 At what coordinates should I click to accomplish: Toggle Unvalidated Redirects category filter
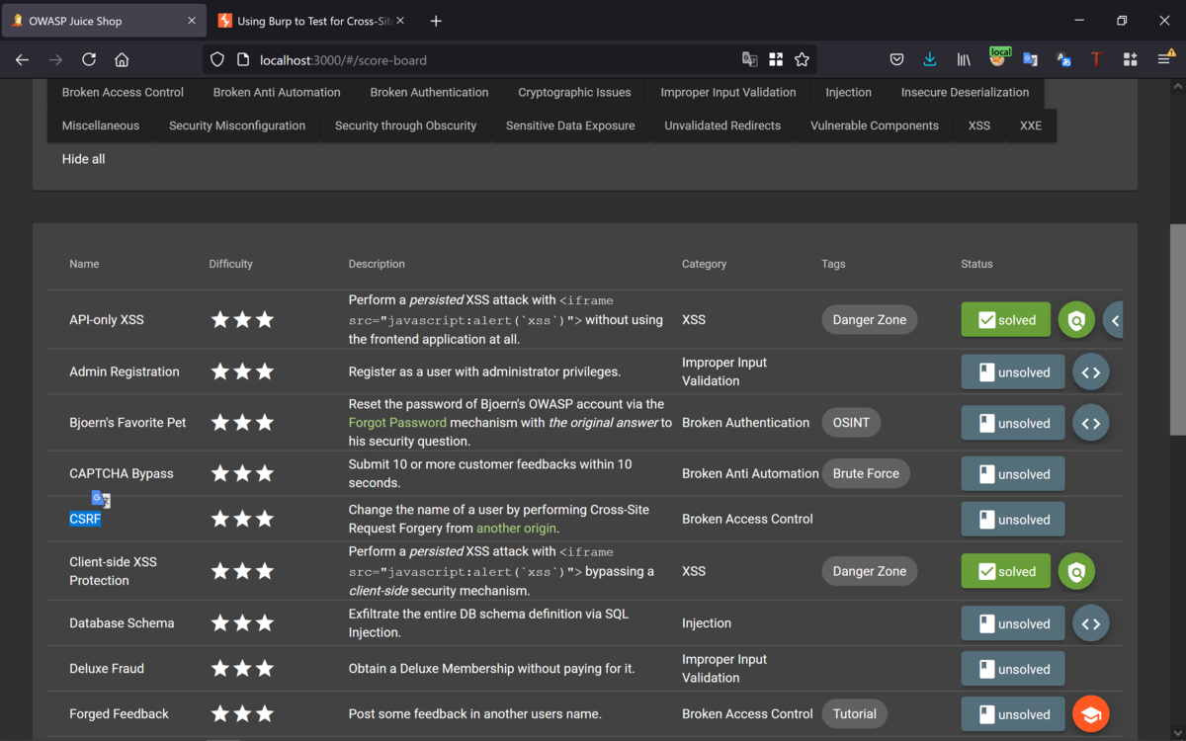(x=722, y=125)
